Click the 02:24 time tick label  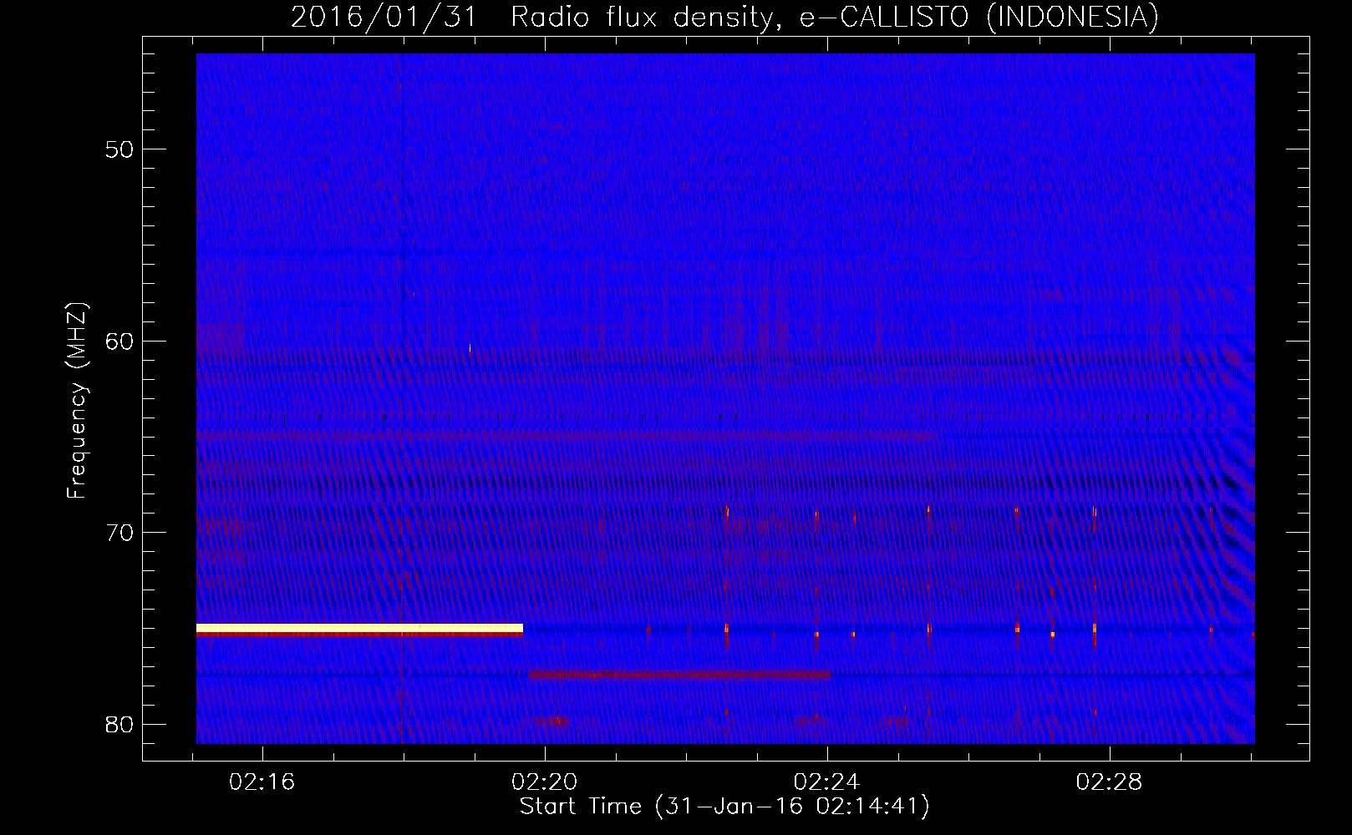[826, 782]
